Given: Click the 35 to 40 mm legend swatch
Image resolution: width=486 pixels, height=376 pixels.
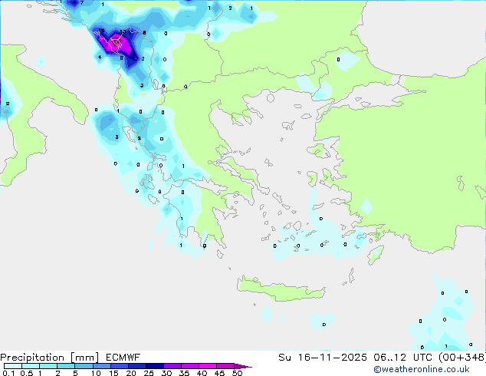Looking at the screenshot, I should click(189, 366).
